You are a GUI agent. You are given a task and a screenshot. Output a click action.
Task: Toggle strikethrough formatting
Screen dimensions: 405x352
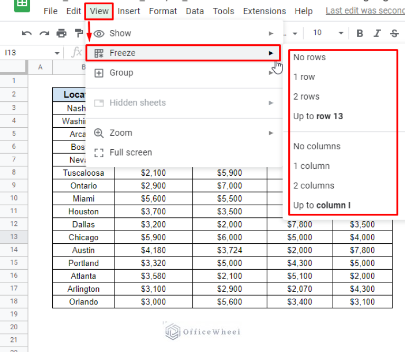(x=394, y=33)
